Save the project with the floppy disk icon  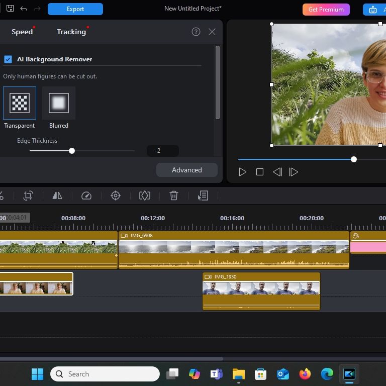click(x=10, y=9)
